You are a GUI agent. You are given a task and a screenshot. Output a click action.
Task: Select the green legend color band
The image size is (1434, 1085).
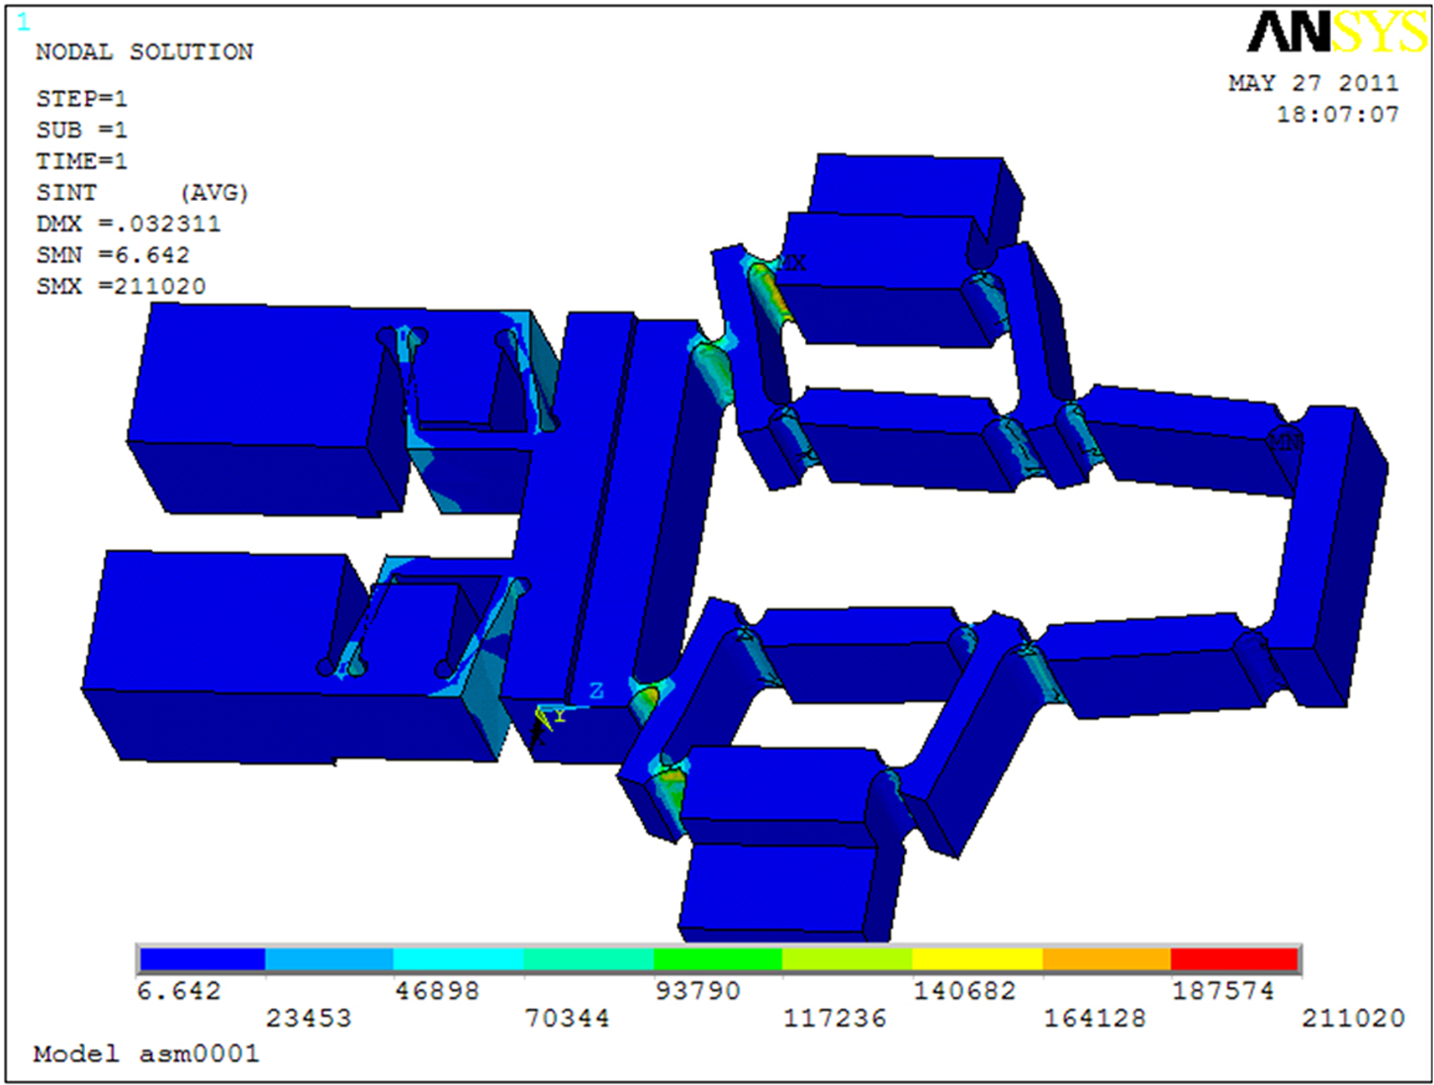(x=718, y=959)
